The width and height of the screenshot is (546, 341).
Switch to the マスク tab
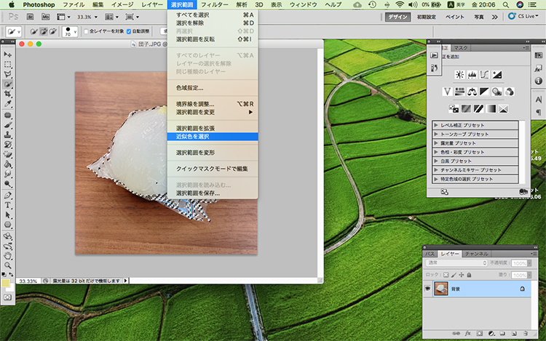pos(460,47)
